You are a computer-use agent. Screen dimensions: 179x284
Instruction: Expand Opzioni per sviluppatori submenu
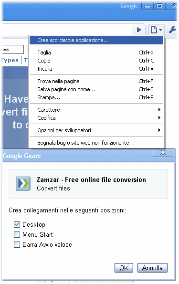(96, 130)
